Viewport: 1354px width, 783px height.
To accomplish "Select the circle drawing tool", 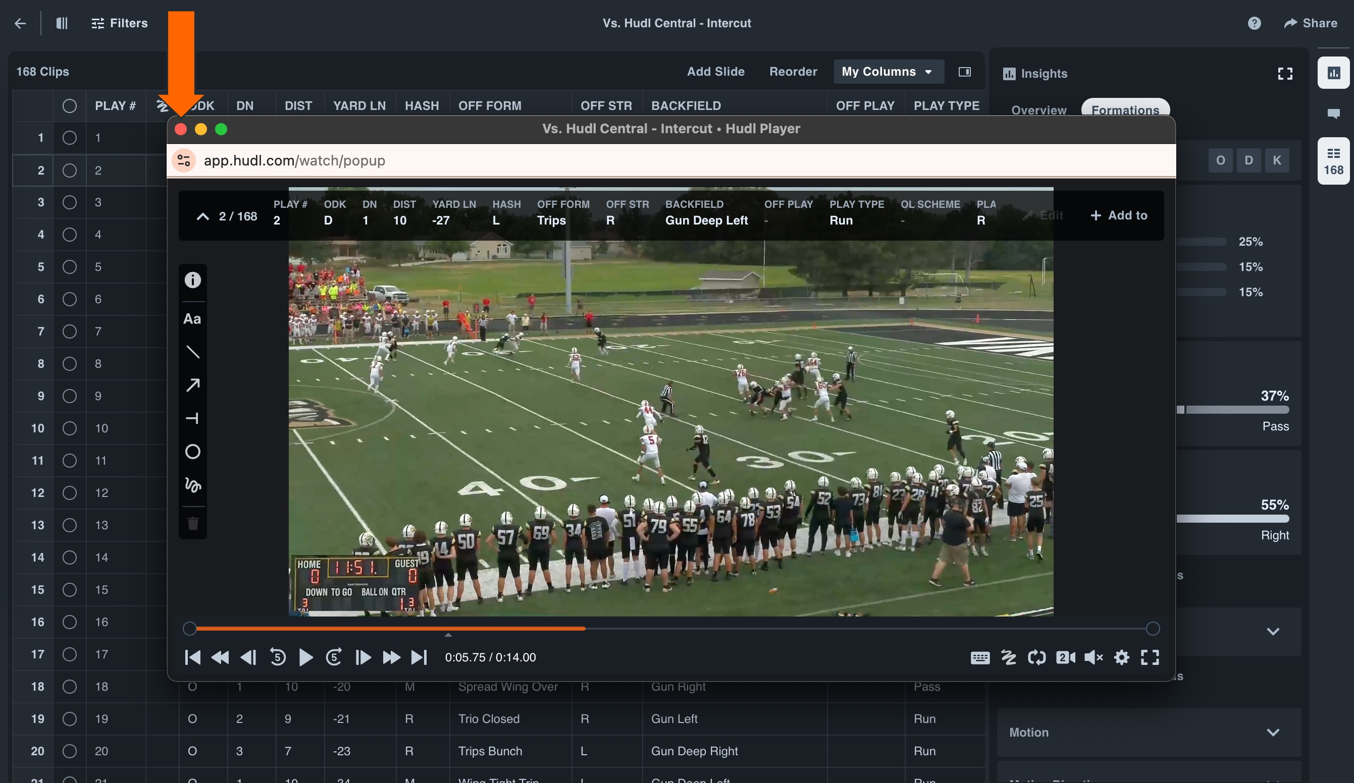I will point(192,452).
